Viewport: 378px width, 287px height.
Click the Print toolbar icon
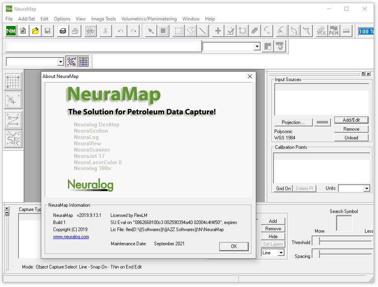click(62, 31)
